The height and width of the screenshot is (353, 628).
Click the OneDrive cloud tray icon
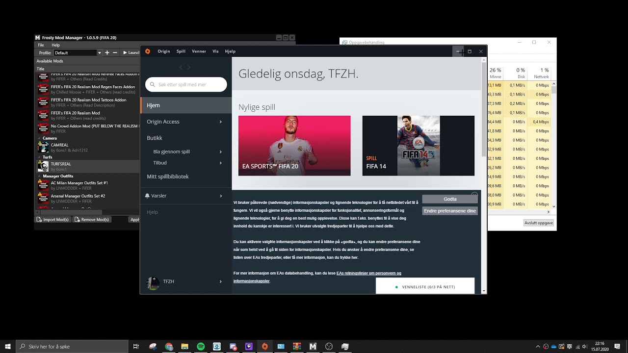coord(554,347)
